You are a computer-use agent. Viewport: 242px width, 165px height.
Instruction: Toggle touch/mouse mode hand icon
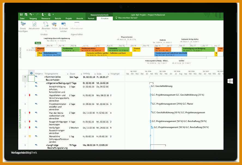[x=43, y=14]
